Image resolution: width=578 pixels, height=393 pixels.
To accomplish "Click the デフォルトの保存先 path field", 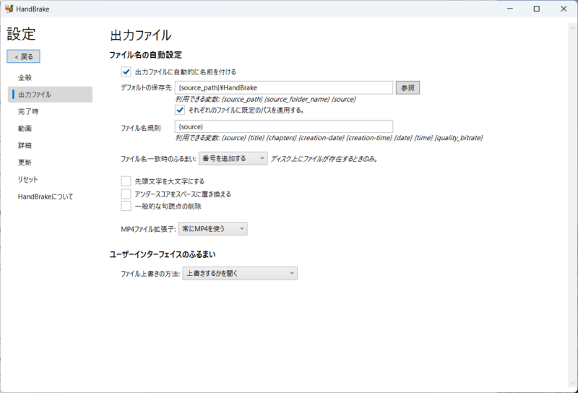I will tap(283, 87).
